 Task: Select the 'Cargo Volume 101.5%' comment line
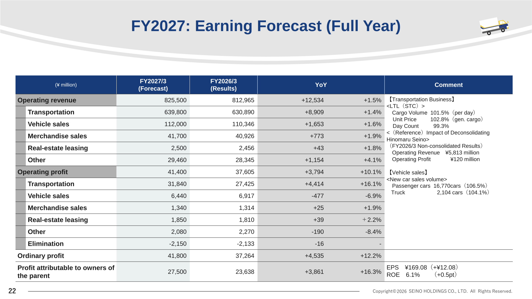pyautogui.click(x=434, y=113)
